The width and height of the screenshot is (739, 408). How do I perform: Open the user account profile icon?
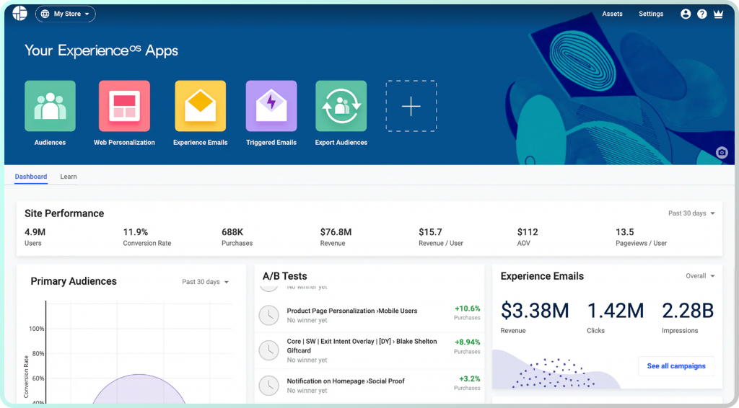tap(686, 14)
